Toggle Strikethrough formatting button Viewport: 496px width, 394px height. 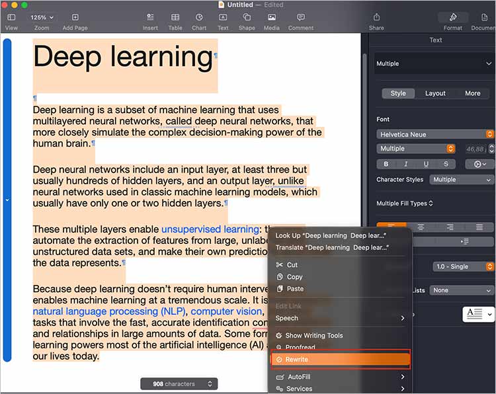point(446,164)
